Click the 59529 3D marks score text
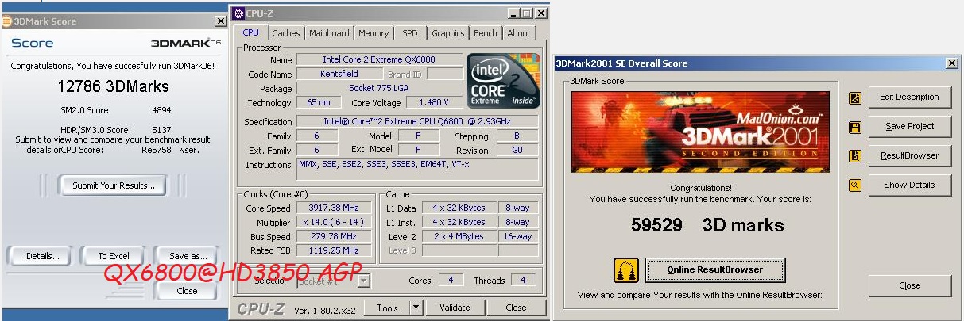Screen dimensions: 964x321 point(707,225)
